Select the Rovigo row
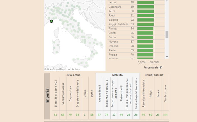Image resolution: width=197 pixels, height=122 pixels. (x=136, y=29)
